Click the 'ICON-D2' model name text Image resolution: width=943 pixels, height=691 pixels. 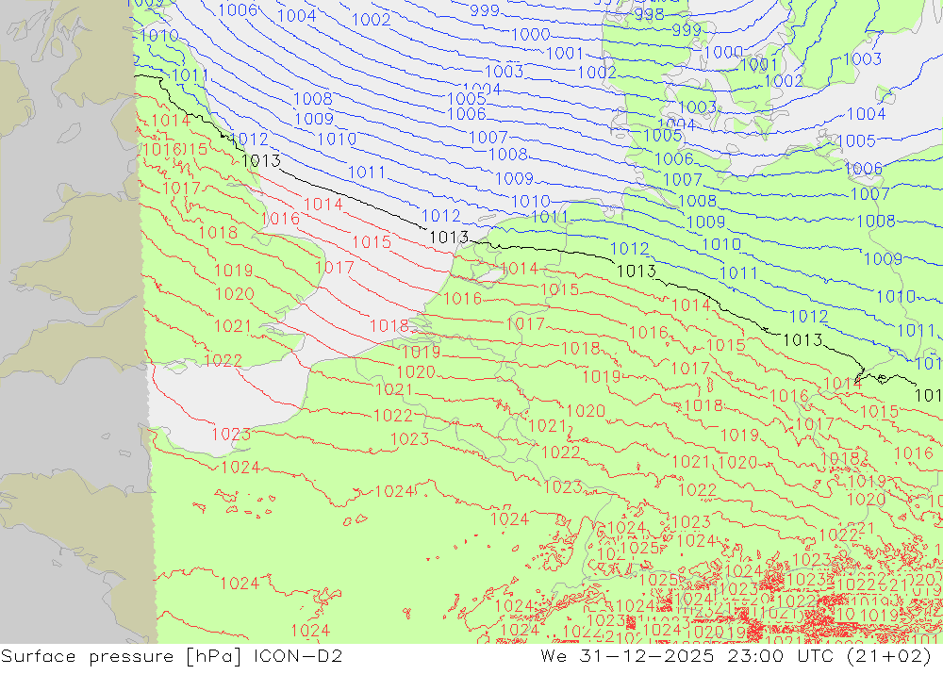click(x=298, y=655)
